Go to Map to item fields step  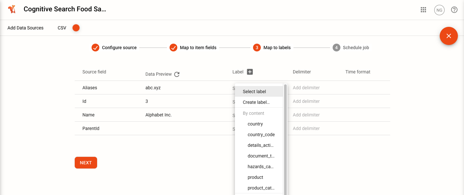tap(193, 48)
